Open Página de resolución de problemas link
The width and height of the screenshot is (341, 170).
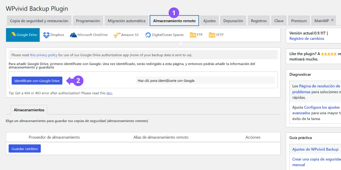point(316,89)
